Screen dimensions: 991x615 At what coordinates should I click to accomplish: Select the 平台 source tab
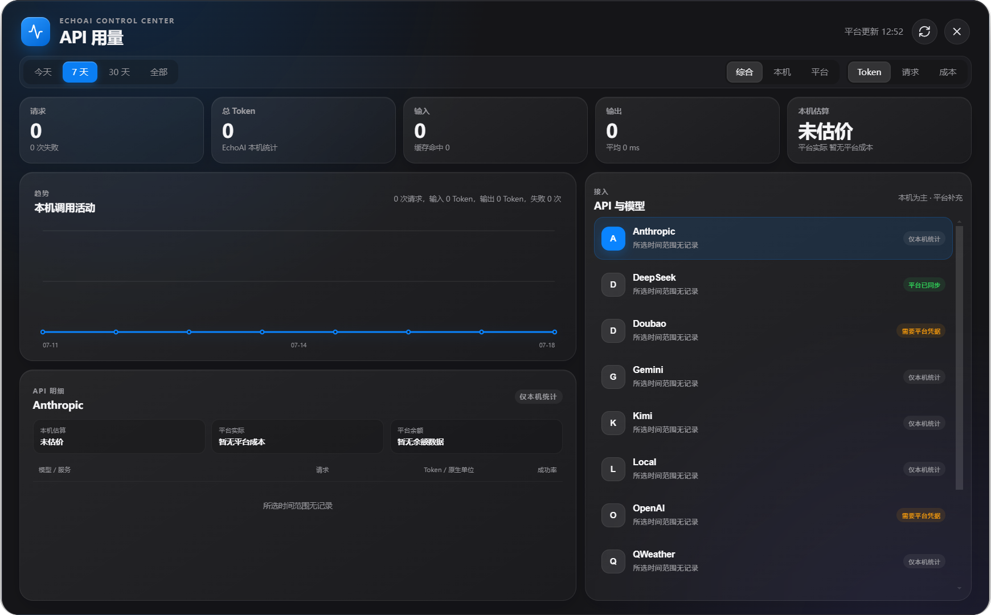click(820, 72)
